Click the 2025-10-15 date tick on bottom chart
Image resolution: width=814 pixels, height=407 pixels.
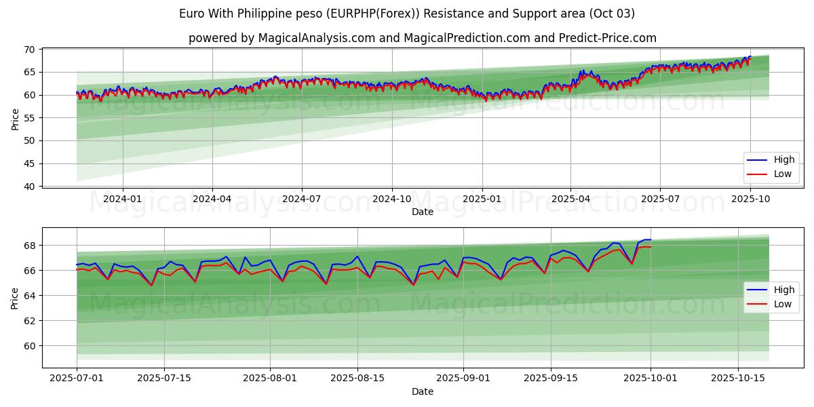coord(738,378)
